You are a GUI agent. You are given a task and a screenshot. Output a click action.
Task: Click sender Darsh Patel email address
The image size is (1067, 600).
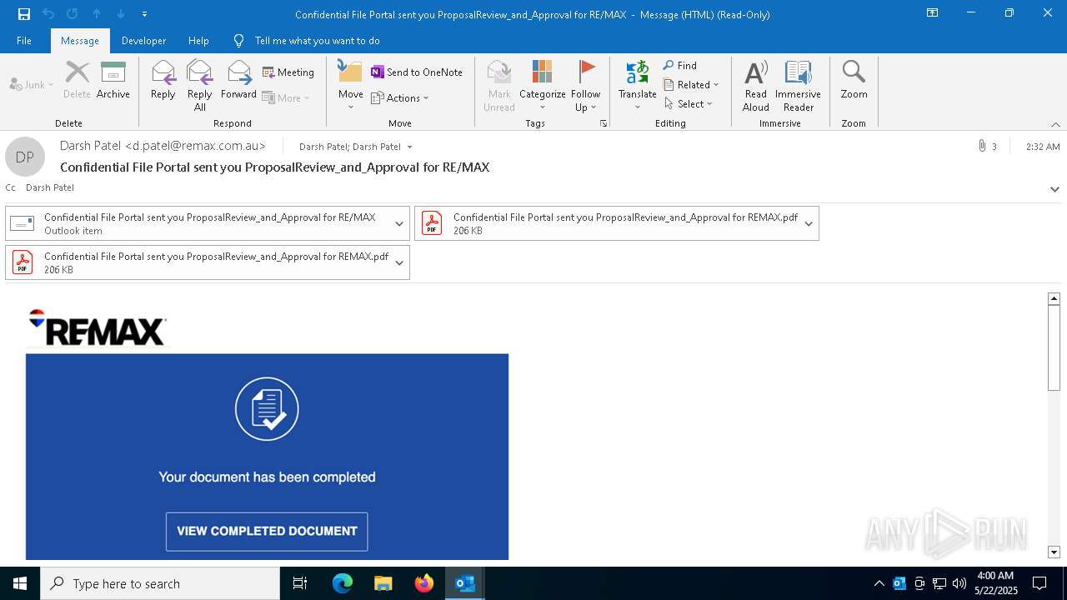pyautogui.click(x=163, y=146)
